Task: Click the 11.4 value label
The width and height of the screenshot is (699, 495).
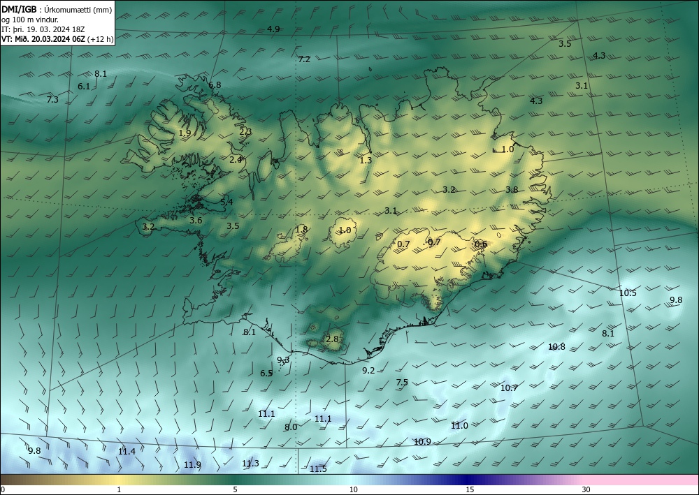Action: (127, 452)
